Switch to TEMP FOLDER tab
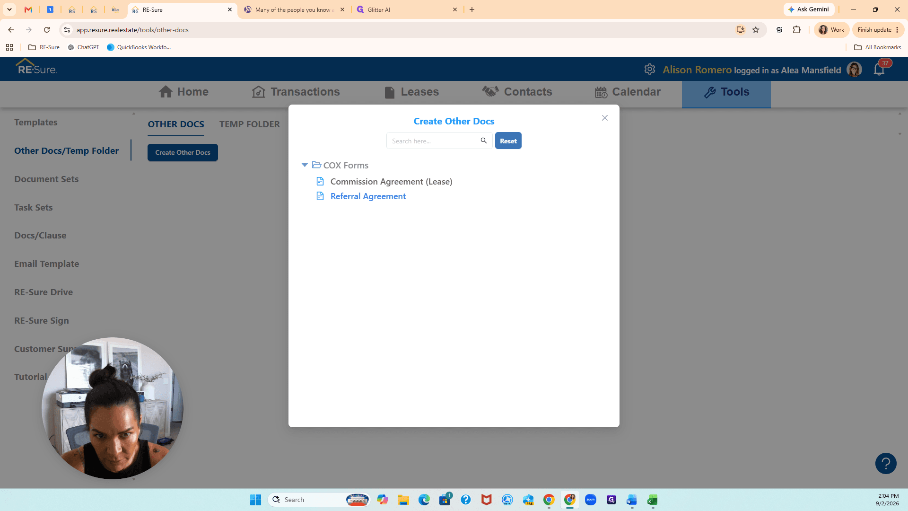Screen dimensions: 908x511 tap(249, 124)
